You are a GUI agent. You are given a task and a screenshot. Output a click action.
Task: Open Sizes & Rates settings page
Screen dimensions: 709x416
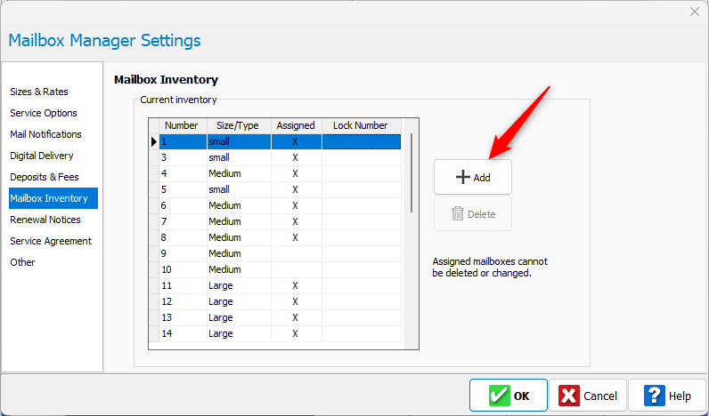click(x=39, y=92)
